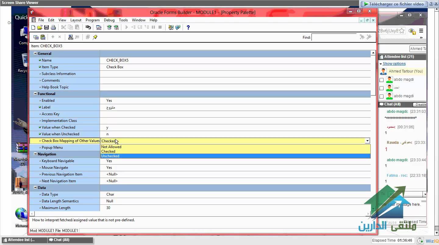This screenshot has width=439, height=245.
Task: Click the New form module icon
Action: point(33,27)
